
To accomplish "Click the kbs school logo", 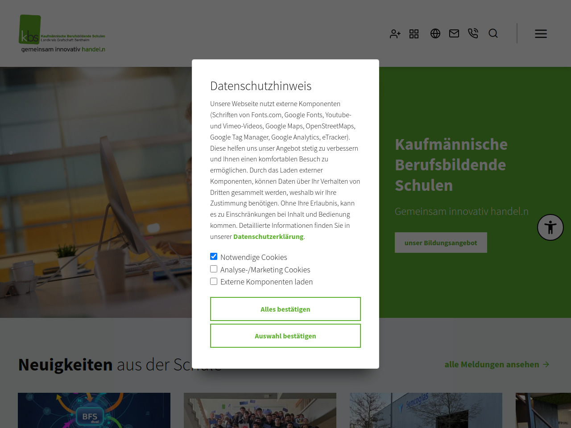I will (x=62, y=34).
